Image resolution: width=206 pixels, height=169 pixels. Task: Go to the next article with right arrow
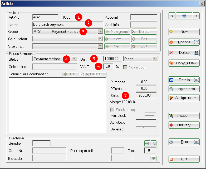pyautogui.click(x=196, y=16)
